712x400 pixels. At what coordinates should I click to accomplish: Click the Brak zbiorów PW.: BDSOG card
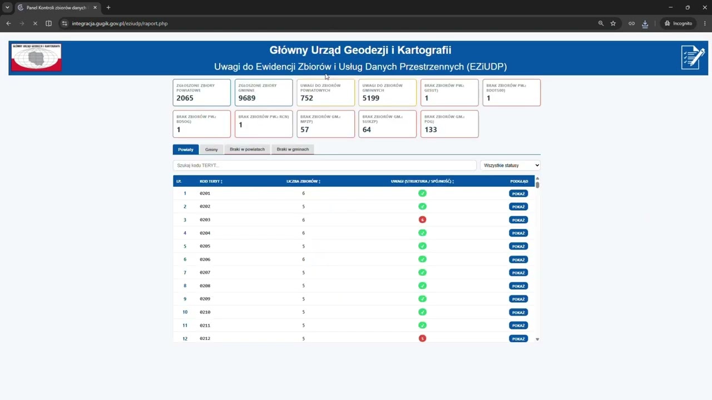[x=202, y=124]
